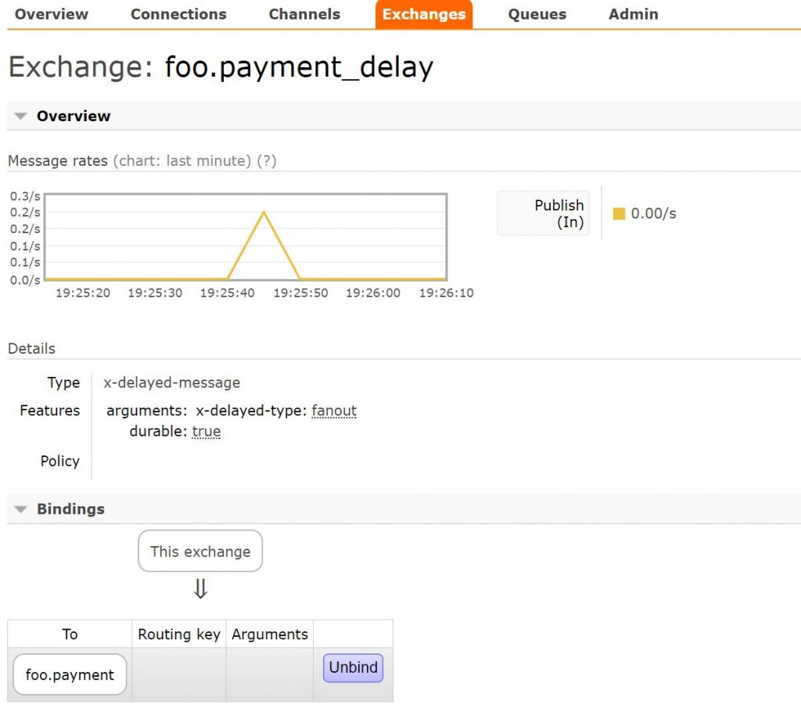Click the Arguments column header

[x=269, y=634]
